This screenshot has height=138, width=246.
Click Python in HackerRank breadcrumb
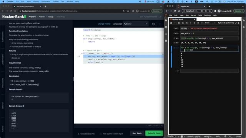42,17
